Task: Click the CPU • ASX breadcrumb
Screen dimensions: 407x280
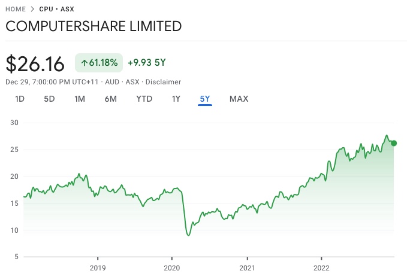Action: tap(57, 9)
